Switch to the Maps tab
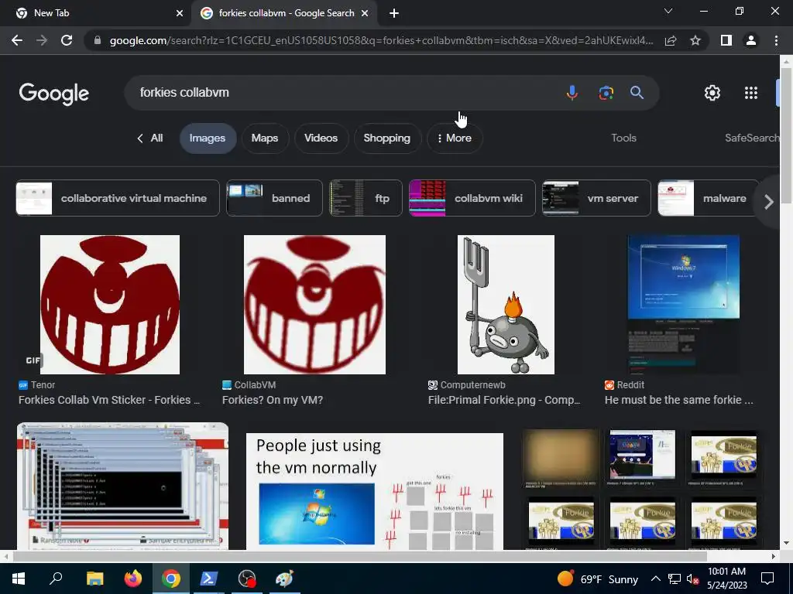The image size is (793, 594). [x=265, y=138]
